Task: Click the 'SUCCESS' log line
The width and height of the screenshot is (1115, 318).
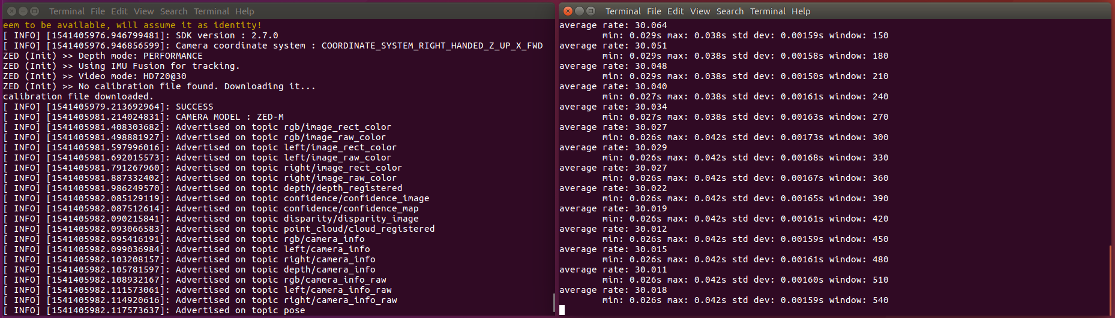Action: tap(108, 107)
